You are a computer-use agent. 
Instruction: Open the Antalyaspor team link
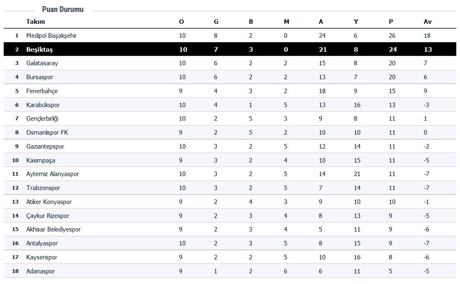[42, 243]
